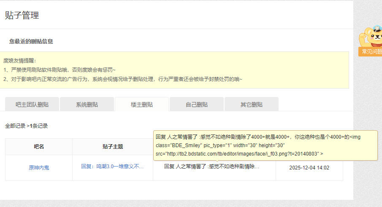Click the 贴子管理 page heading
This screenshot has height=207, width=382.
pos(22,16)
